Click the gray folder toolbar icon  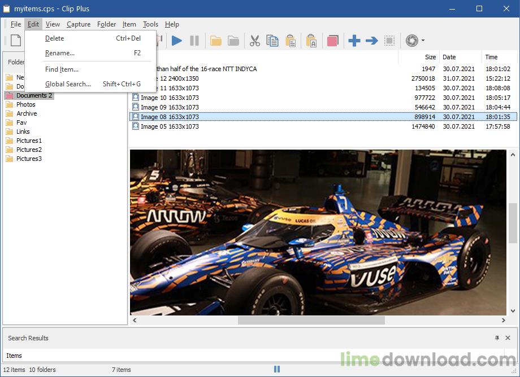[x=233, y=41]
